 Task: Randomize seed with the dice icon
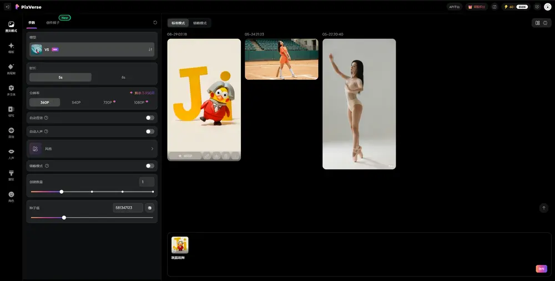point(149,208)
